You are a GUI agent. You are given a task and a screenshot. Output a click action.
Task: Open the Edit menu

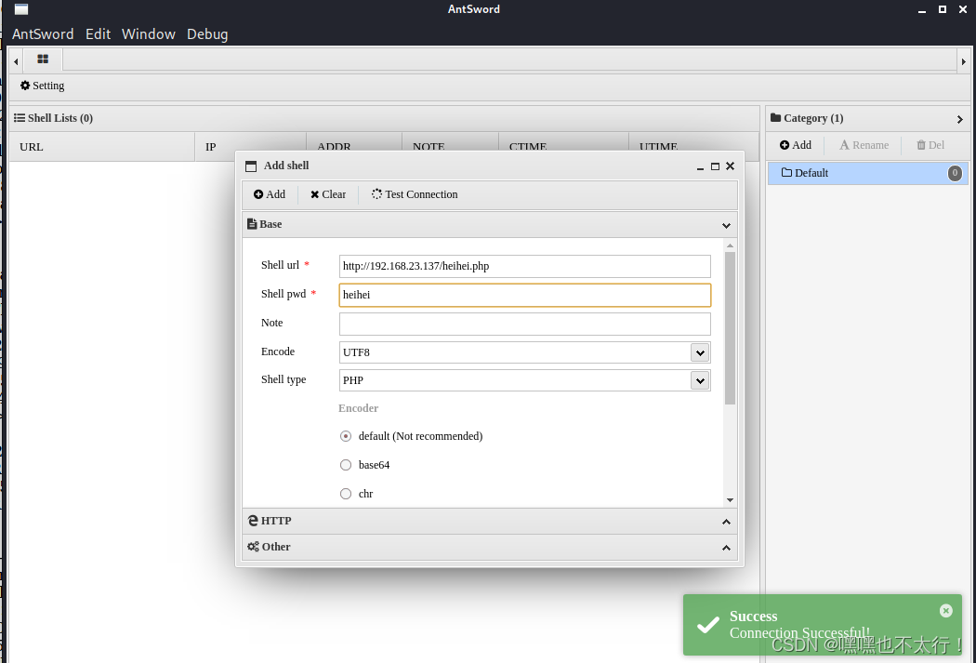(98, 34)
